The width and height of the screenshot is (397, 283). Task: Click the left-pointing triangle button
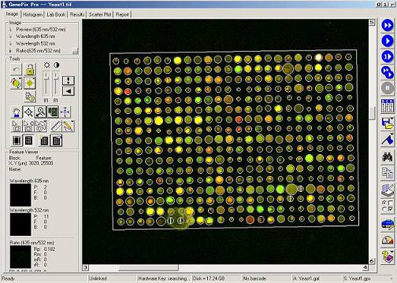69,91
